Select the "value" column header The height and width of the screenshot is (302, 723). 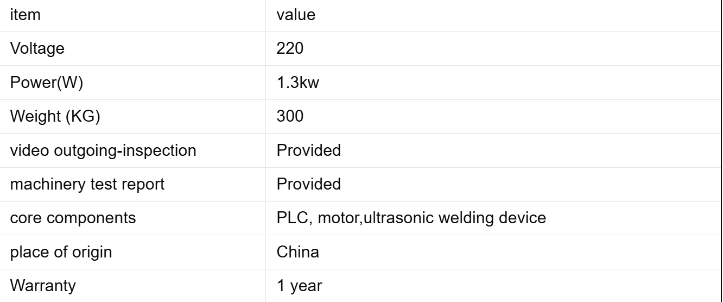pyautogui.click(x=296, y=15)
